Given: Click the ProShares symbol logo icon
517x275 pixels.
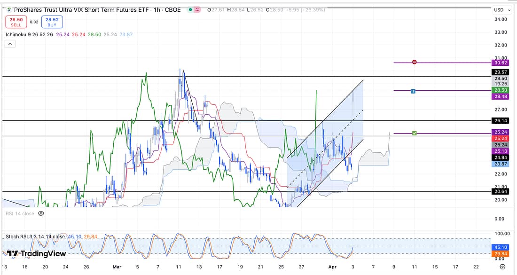Looking at the screenshot, I should 9,9.
